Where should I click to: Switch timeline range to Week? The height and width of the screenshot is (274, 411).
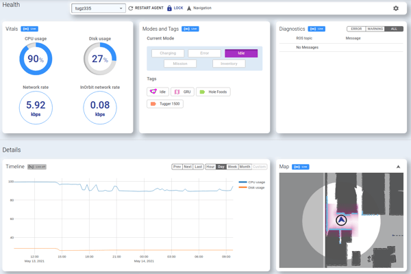[232, 167]
